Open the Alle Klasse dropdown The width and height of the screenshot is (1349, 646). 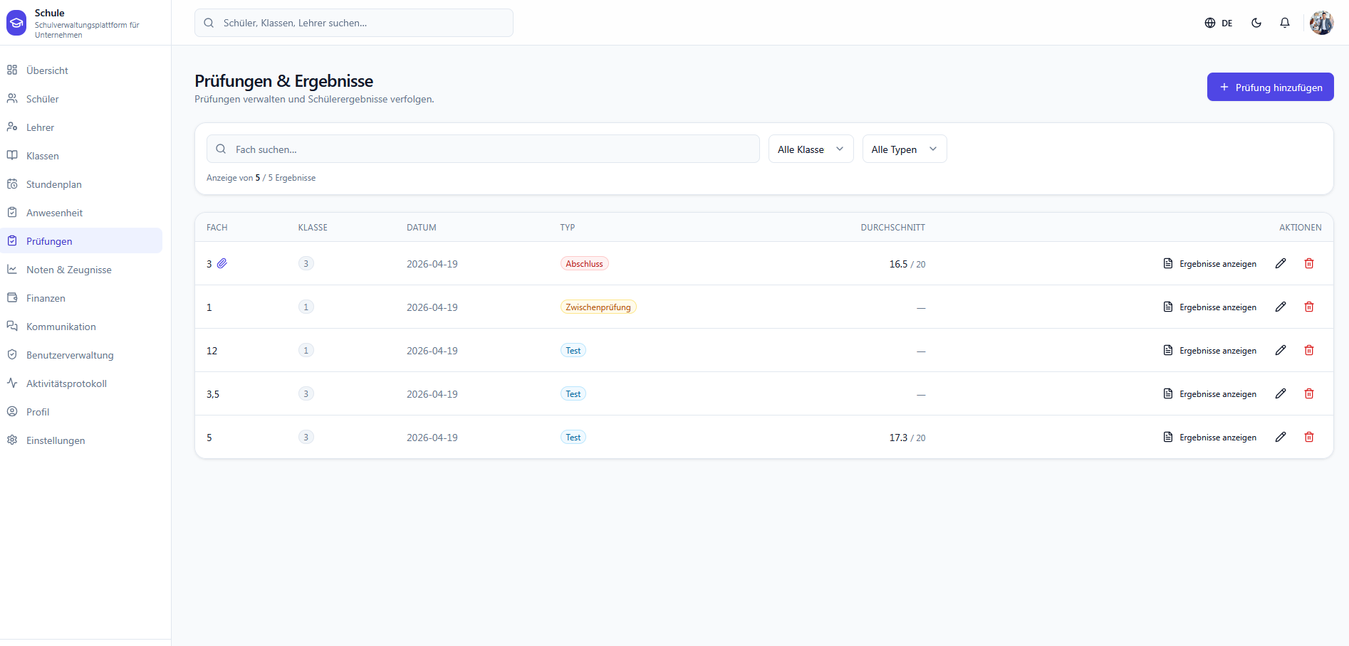click(811, 149)
